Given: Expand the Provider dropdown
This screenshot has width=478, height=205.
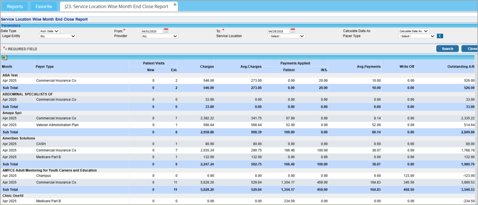Looking at the screenshot, I should [x=160, y=36].
